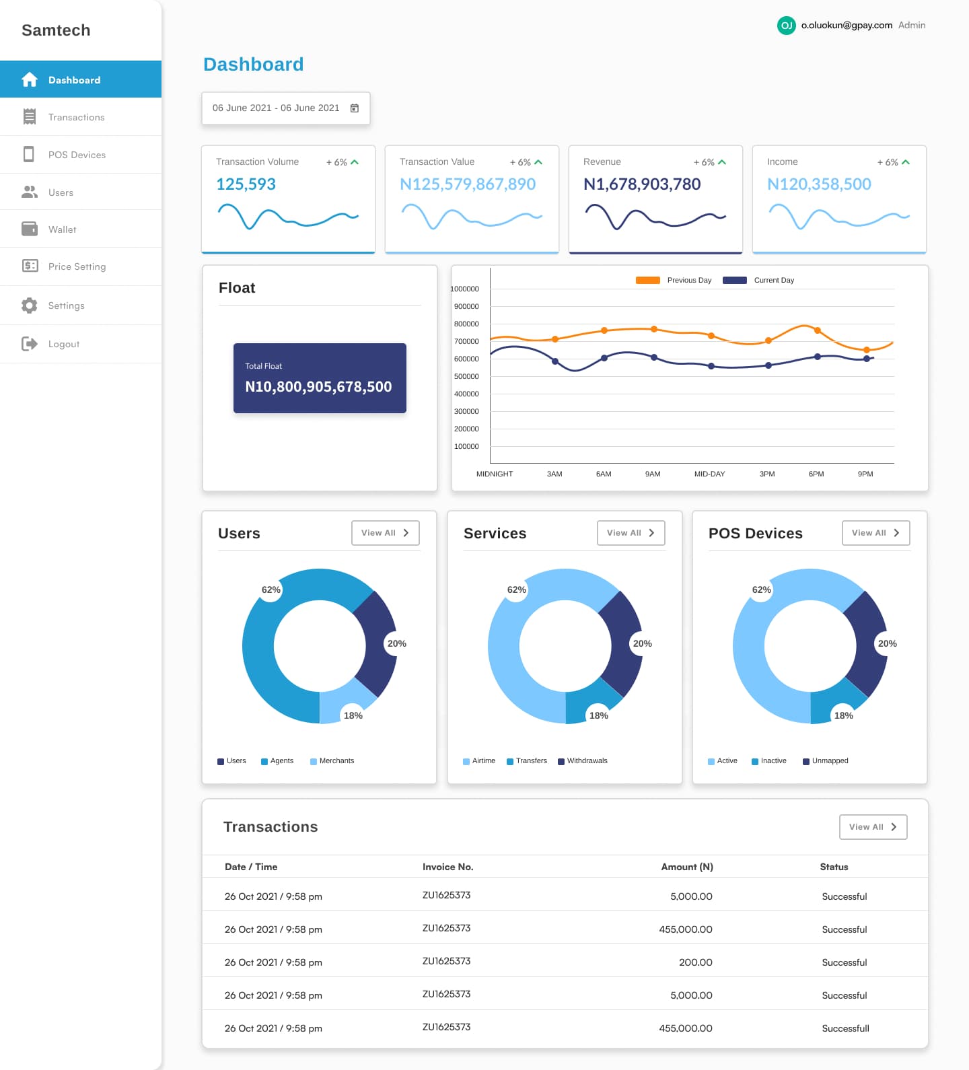Click the o.oluokun@gpay.com account email

847,26
